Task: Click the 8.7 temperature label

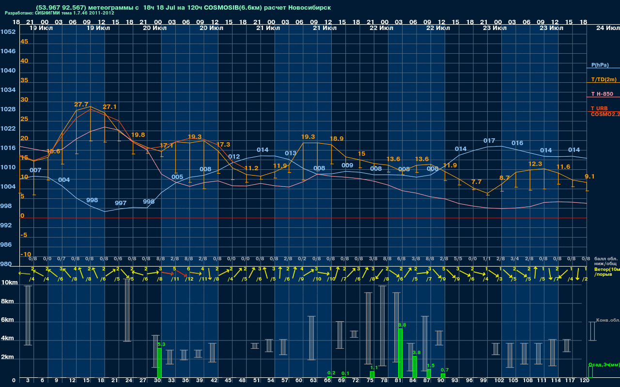Action: [x=504, y=178]
